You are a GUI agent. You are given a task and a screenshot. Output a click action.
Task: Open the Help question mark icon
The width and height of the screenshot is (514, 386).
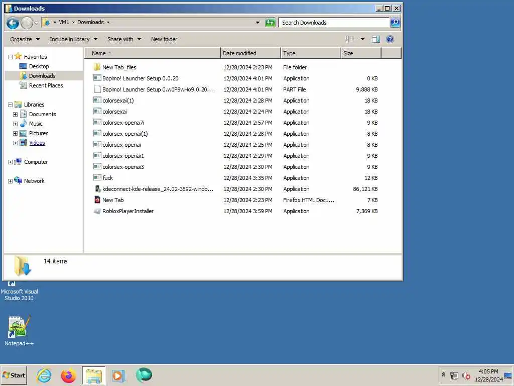click(x=390, y=39)
